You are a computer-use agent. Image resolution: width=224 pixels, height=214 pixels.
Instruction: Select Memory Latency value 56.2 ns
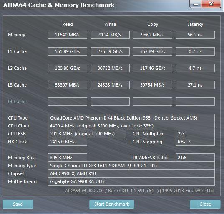tap(195, 35)
